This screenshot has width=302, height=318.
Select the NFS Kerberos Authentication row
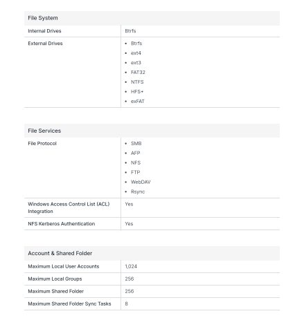(x=152, y=224)
